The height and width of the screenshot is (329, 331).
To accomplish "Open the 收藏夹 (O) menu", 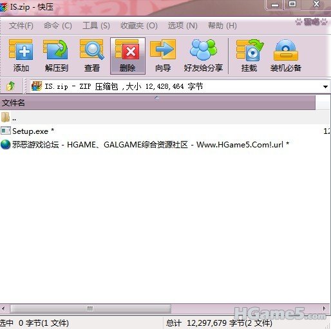I will coord(139,26).
